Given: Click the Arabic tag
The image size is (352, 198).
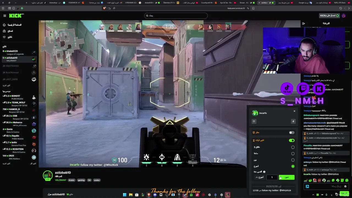Looking at the screenshot, I should click(x=71, y=180).
